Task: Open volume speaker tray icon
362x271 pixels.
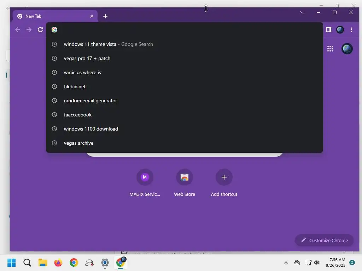Action: coord(317,263)
